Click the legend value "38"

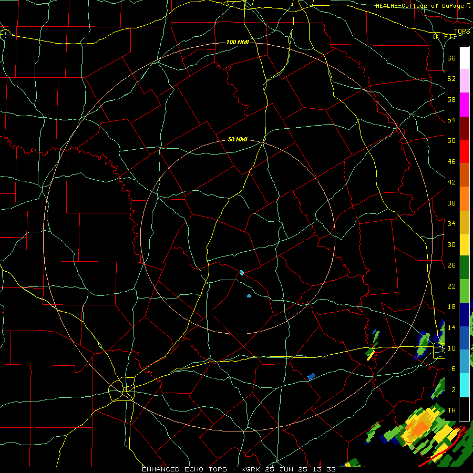451,203
